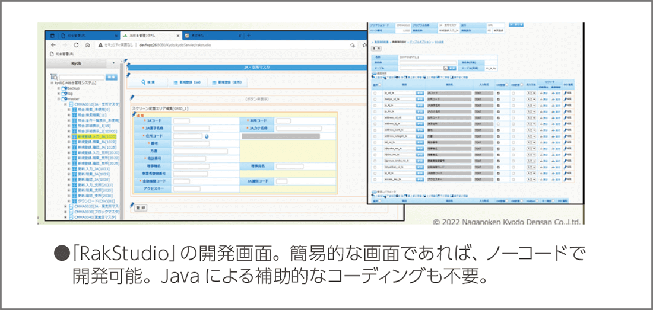Click the lookup globe icon next to 住所コード field
The image size is (653, 310).
(206, 136)
